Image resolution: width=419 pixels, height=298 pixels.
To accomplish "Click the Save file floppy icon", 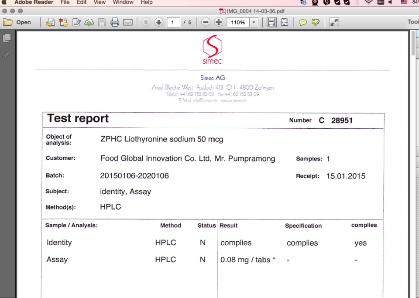I will (102, 22).
